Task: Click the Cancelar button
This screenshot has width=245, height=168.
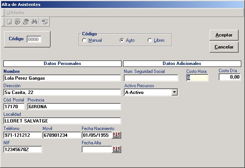Action: [224, 47]
